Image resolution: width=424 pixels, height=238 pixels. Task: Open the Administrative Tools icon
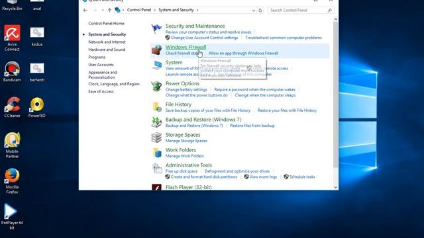(x=157, y=169)
